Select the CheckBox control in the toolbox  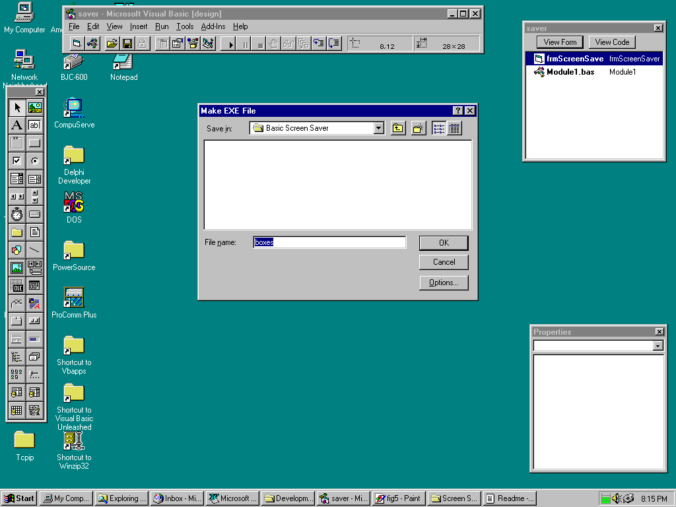coord(17,160)
